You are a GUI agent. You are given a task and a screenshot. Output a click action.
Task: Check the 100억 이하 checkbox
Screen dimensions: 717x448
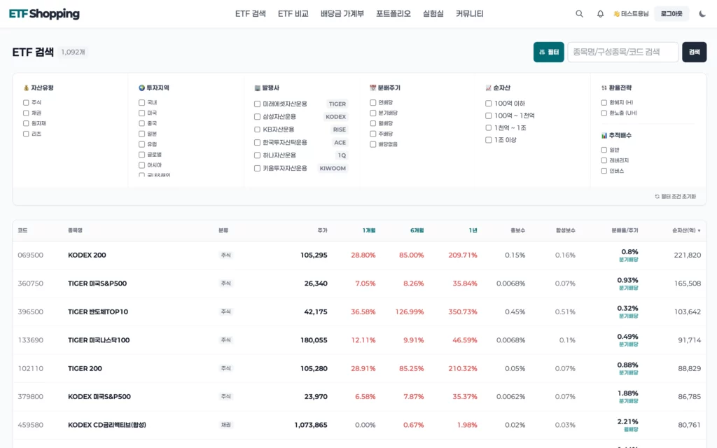coord(488,104)
